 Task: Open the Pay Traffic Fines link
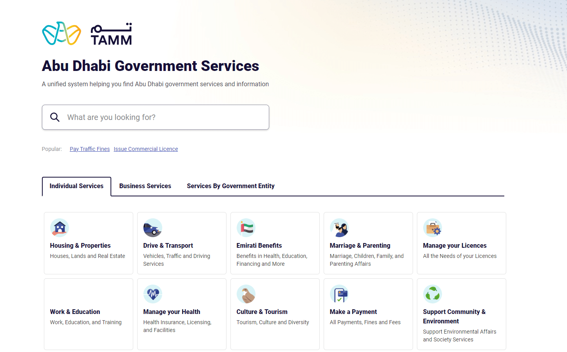89,149
